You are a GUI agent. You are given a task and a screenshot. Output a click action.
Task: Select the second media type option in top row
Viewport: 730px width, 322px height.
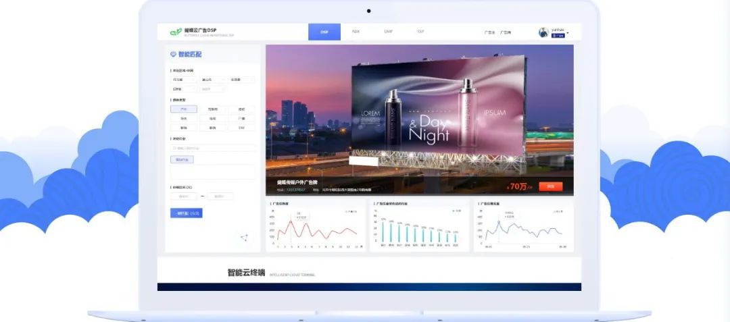coord(212,109)
